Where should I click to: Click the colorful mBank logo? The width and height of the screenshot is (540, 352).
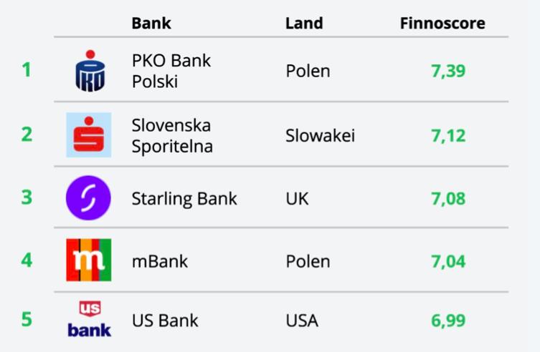pos(89,260)
